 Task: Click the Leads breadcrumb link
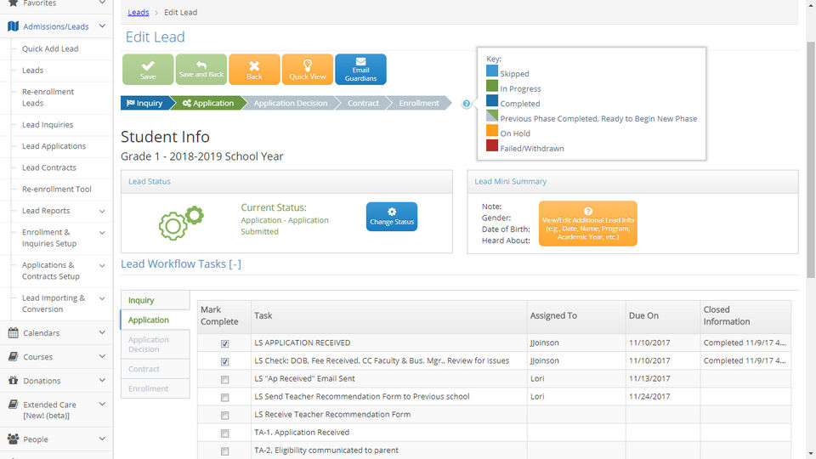138,13
